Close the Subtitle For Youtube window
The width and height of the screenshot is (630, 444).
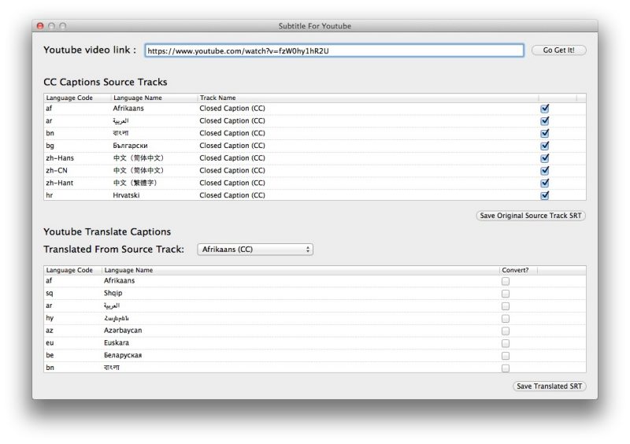click(x=40, y=26)
